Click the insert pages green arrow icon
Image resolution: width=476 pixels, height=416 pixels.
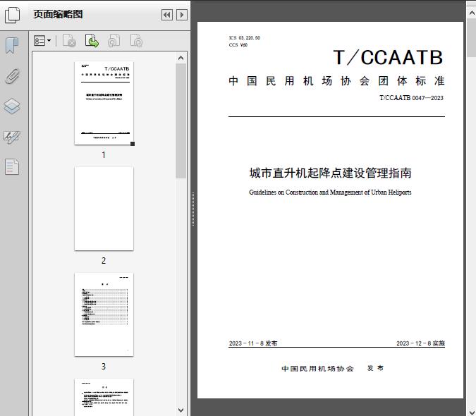(92, 41)
